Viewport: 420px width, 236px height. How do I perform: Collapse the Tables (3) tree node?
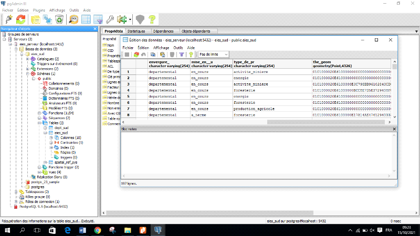coord(39,123)
